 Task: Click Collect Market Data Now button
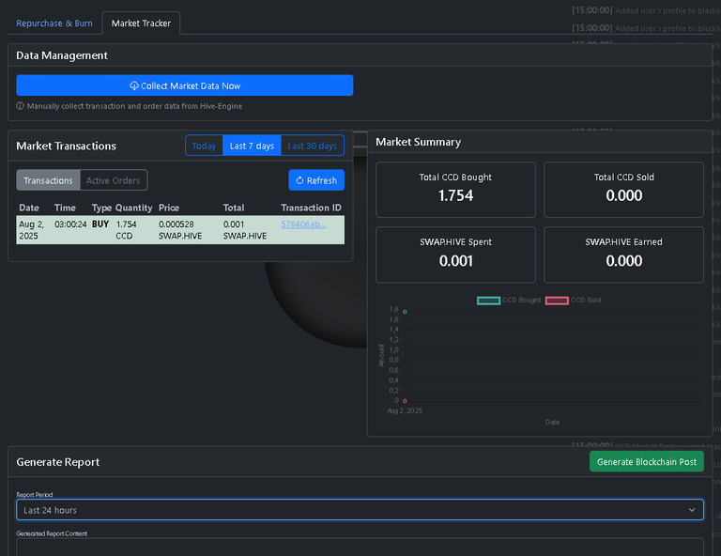(184, 85)
